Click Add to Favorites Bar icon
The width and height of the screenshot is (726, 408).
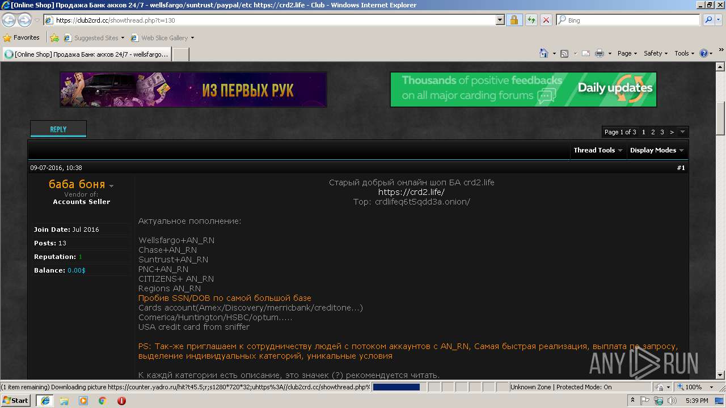[54, 38]
